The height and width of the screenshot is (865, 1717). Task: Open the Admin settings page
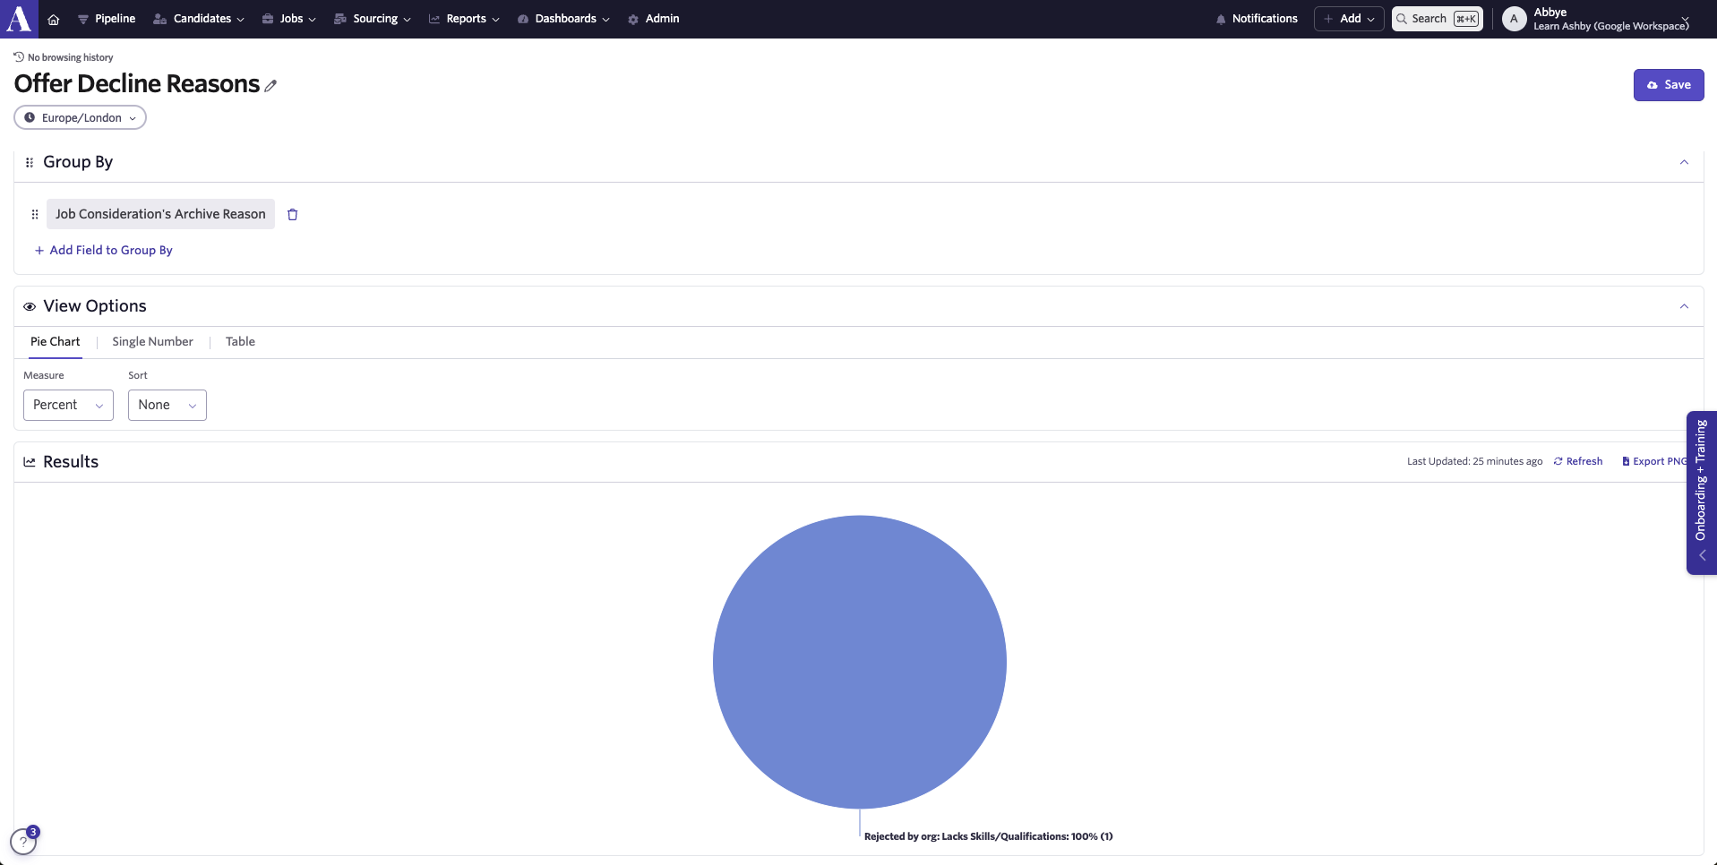coord(654,19)
